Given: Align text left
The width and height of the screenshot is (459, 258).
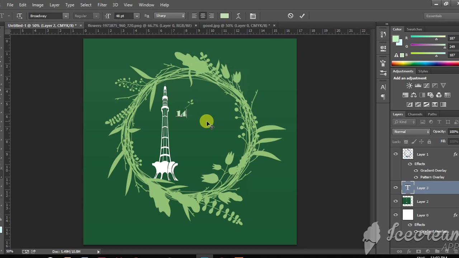Looking at the screenshot, I should [194, 16].
